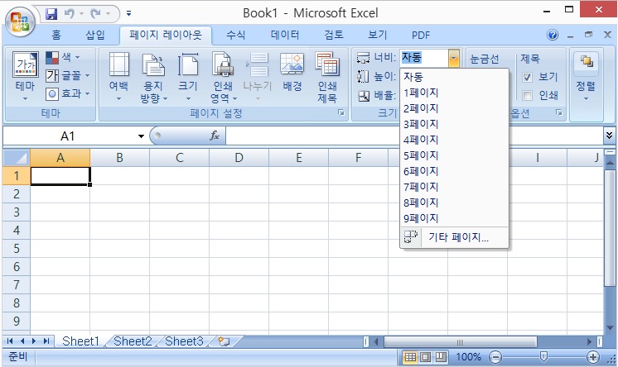Open the Name Box dropdown arrow
This screenshot has height=367, width=618.
coord(141,136)
